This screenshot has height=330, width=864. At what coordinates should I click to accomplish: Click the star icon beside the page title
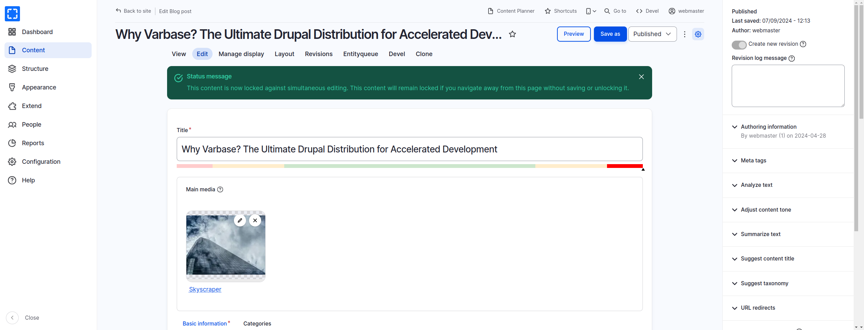pyautogui.click(x=512, y=34)
